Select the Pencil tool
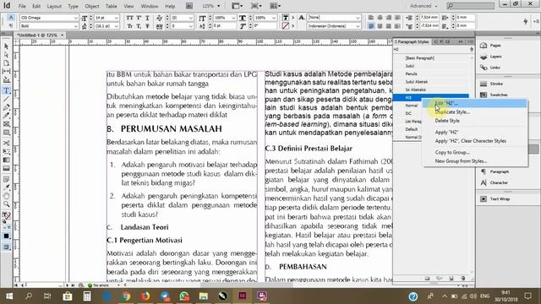 pyautogui.click(x=6, y=116)
